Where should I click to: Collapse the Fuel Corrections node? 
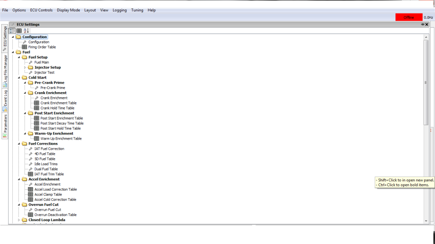click(19, 144)
